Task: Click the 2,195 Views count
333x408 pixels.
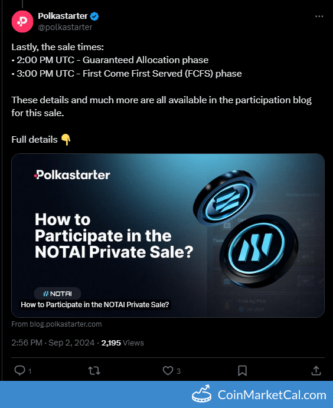Action: tap(122, 343)
